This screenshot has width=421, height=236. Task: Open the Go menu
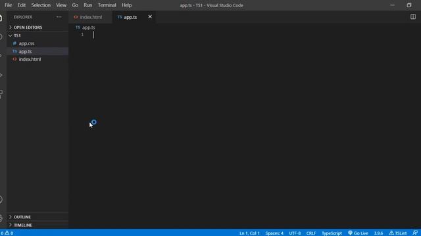[75, 5]
